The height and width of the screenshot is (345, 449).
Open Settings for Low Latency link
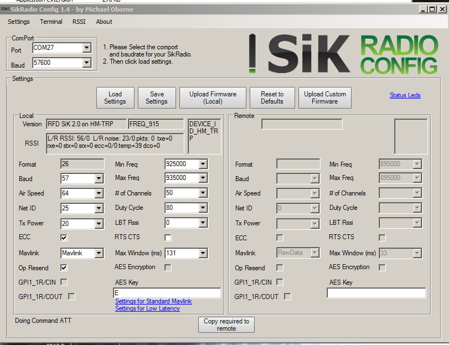tap(147, 308)
